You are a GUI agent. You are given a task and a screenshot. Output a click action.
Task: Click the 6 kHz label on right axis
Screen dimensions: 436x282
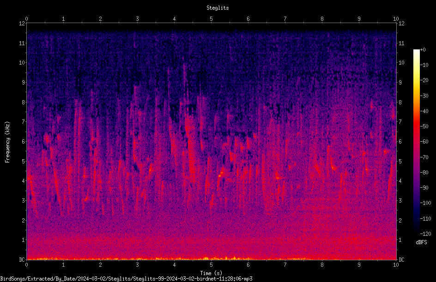point(400,141)
